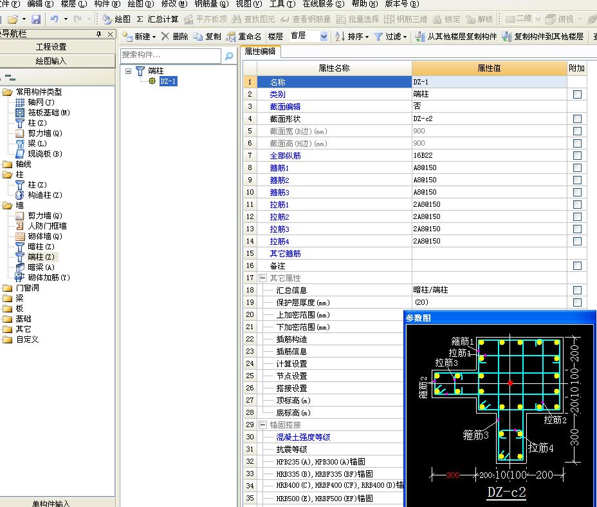Toggle the 保护层厚度 row checkbox

[577, 302]
